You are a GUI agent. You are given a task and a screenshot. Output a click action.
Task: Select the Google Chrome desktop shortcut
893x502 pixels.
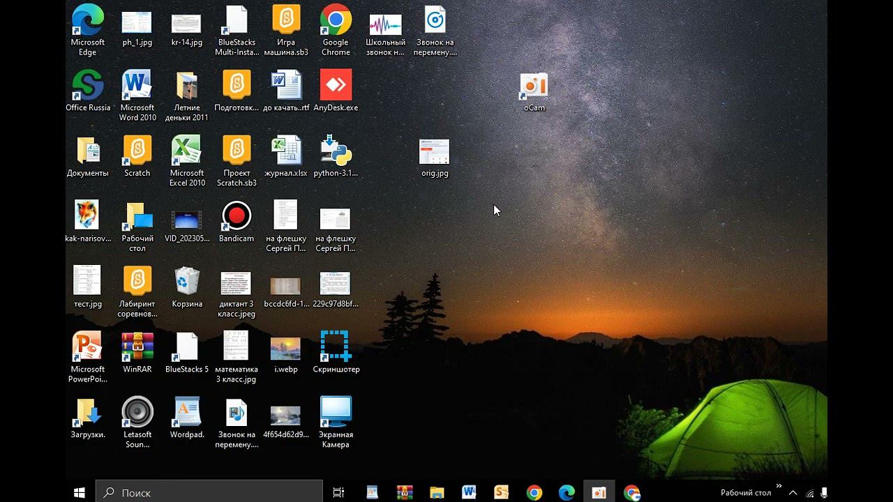(x=336, y=31)
